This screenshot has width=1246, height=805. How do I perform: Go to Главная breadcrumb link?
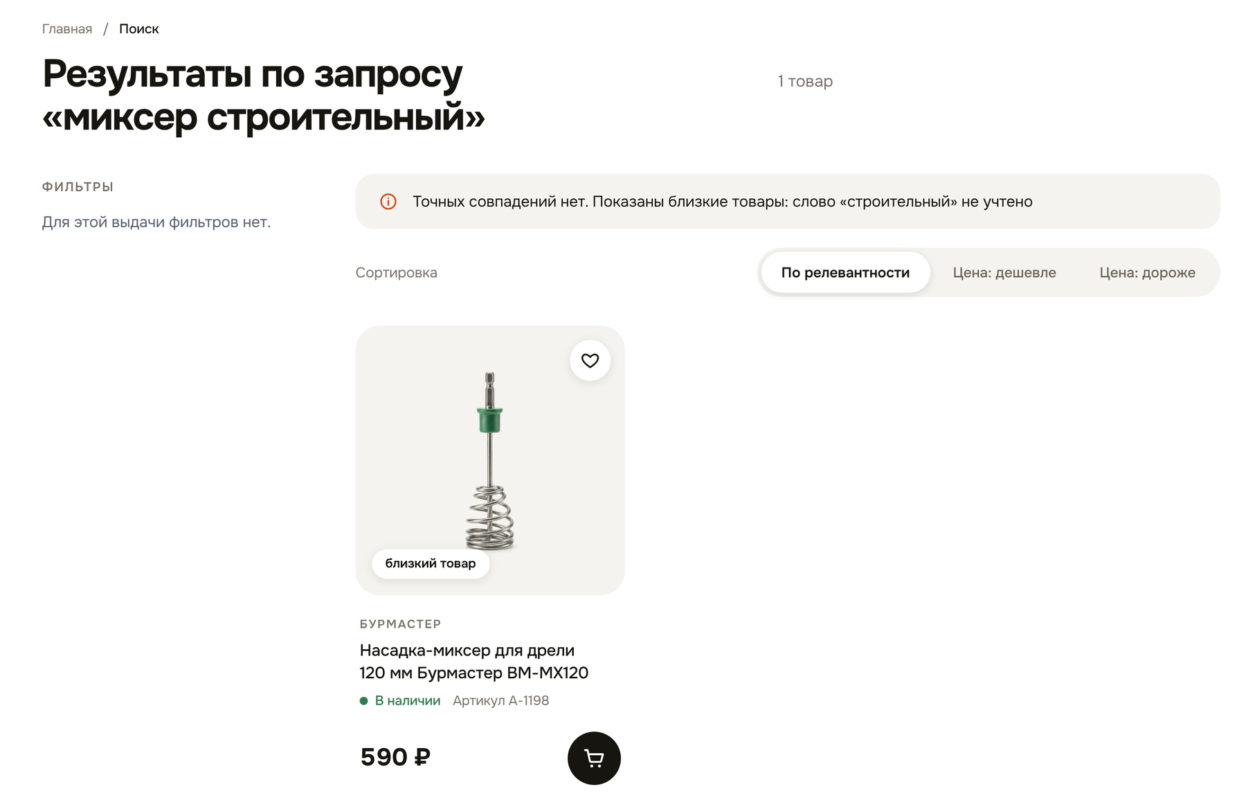[x=67, y=28]
